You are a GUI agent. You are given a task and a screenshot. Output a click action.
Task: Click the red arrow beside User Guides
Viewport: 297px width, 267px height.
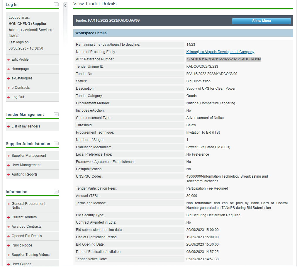point(9,264)
